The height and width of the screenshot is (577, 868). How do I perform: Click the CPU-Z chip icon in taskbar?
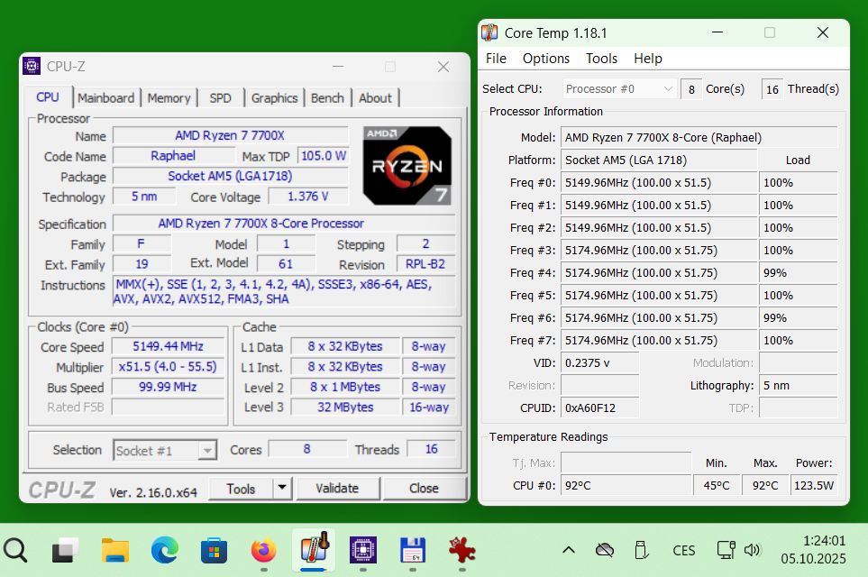[x=363, y=549]
